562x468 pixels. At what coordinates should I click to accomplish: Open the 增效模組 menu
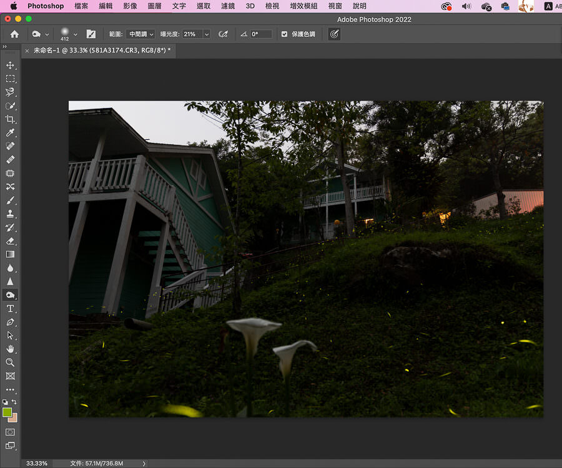tap(303, 6)
